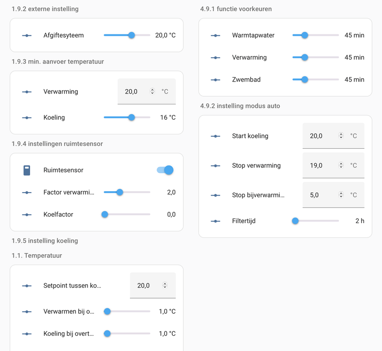The width and height of the screenshot is (382, 351).
Task: Click the Filtertijd entity icon
Action: (x=216, y=221)
